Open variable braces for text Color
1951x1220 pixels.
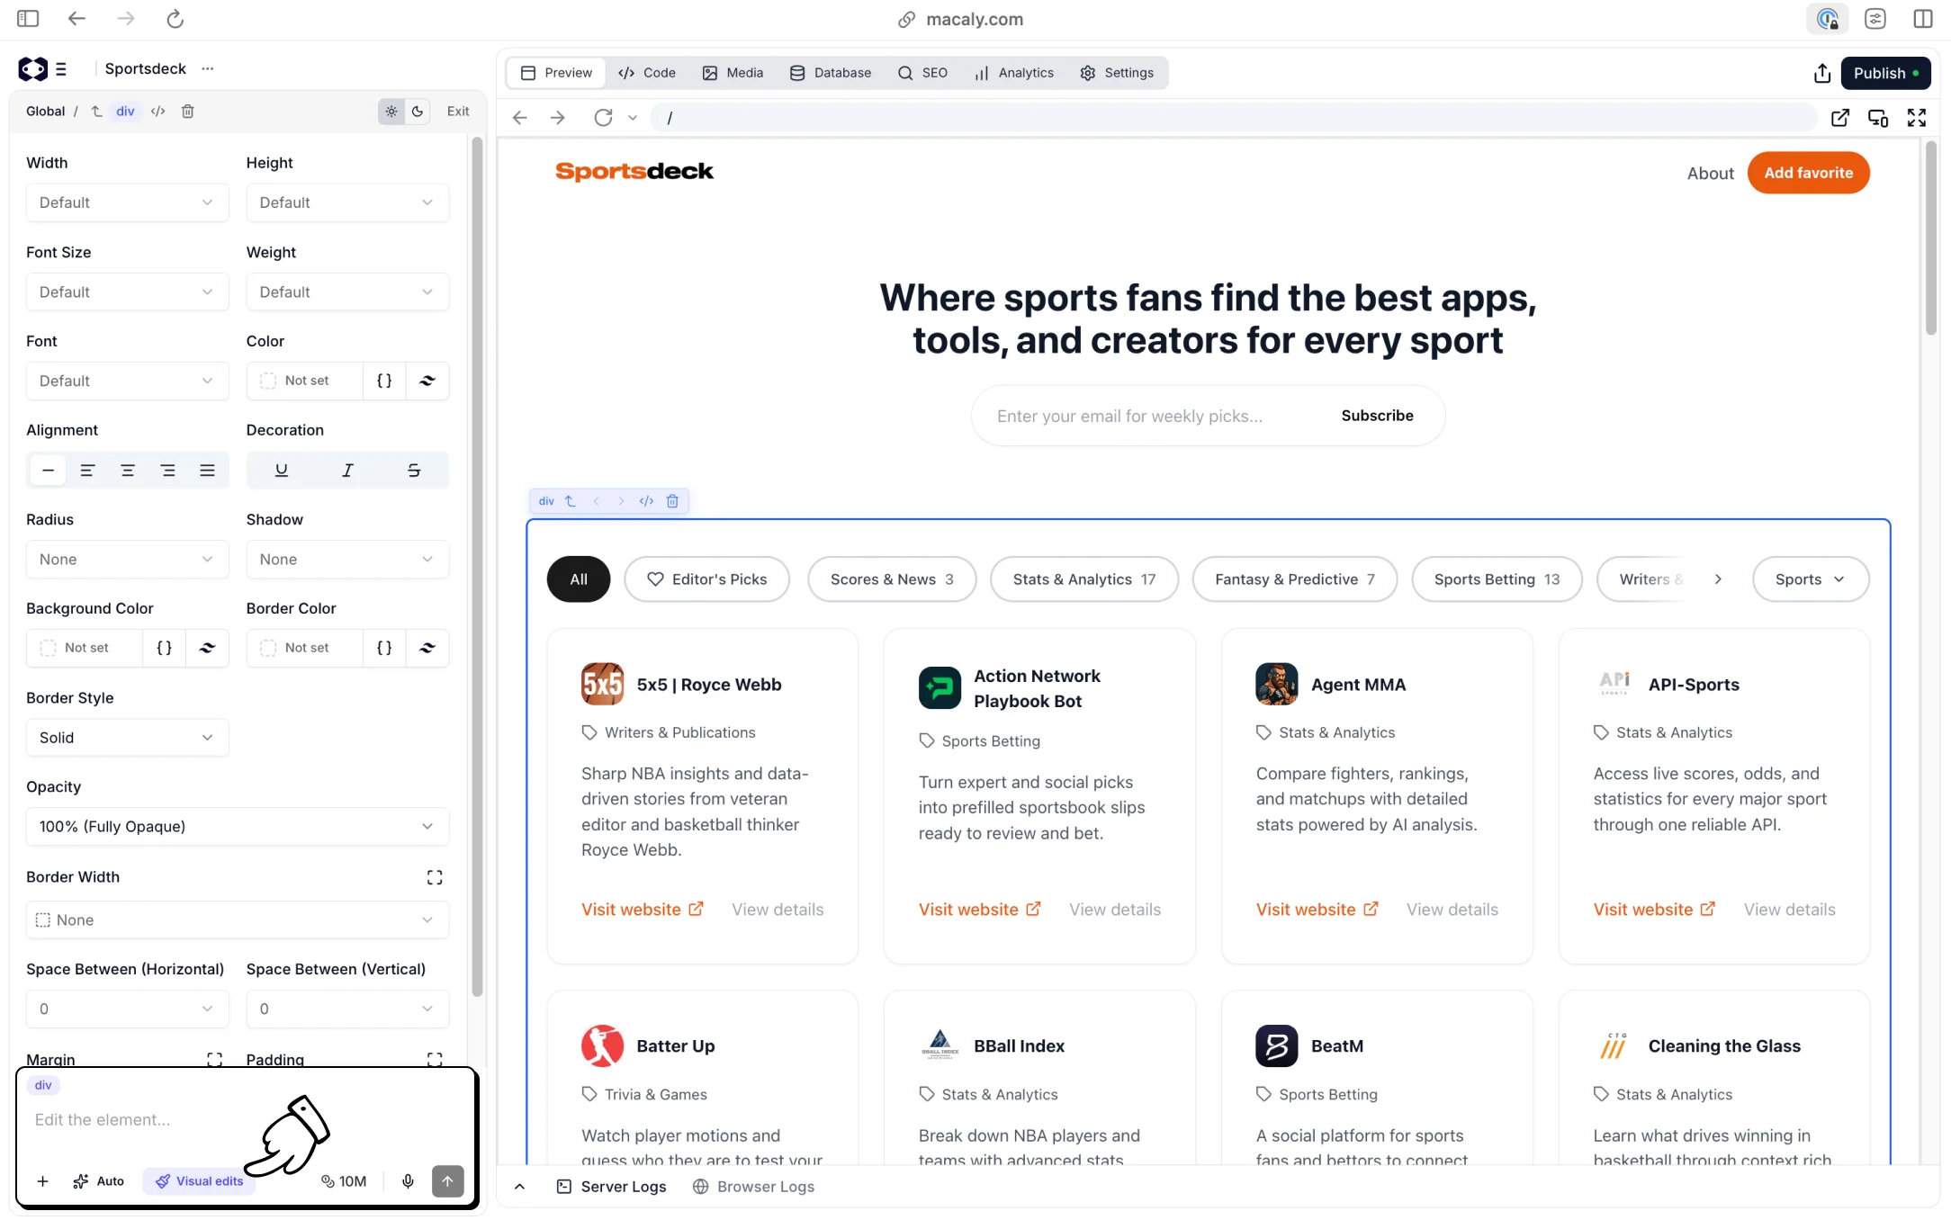384,381
